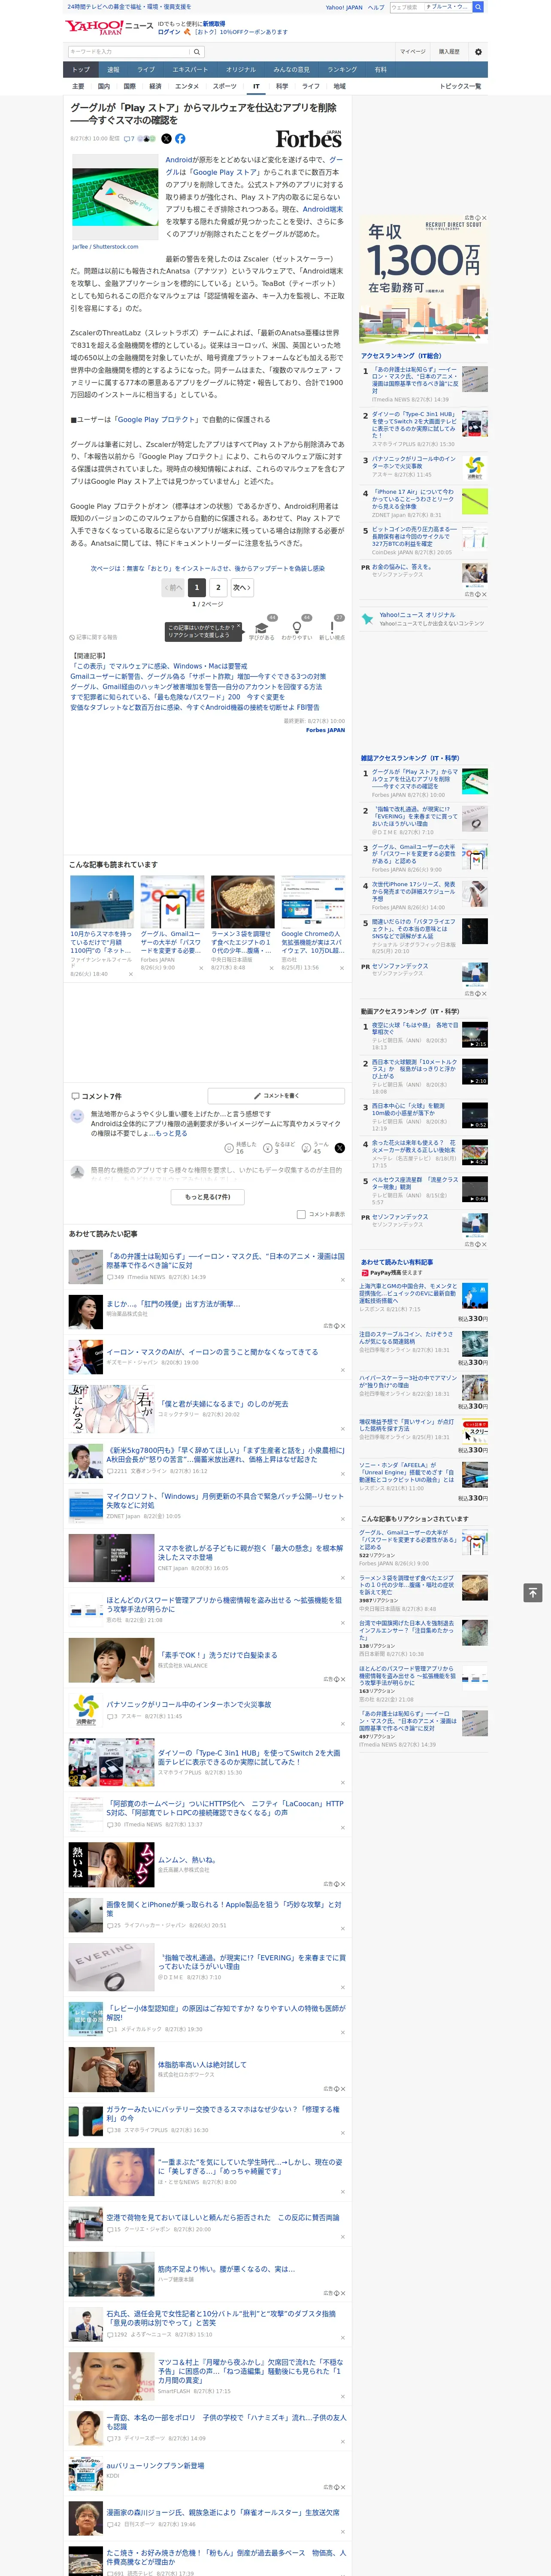Select the ランキング navigation tab
Viewport: 551px width, 2576px height.
pos(342,70)
